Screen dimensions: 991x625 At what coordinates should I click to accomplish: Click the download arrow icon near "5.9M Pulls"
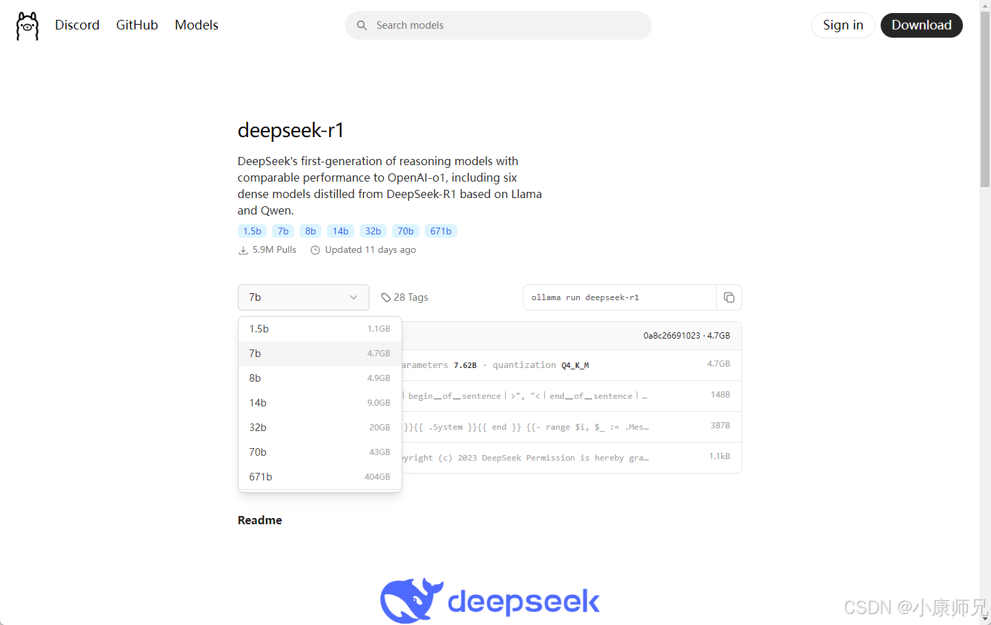point(243,249)
